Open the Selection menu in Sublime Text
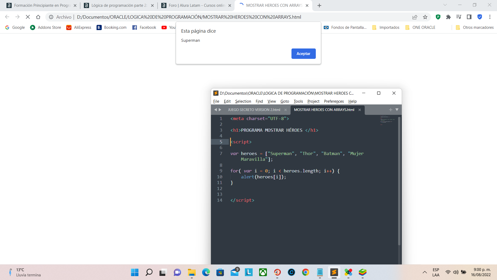The width and height of the screenshot is (497, 280). [x=243, y=101]
